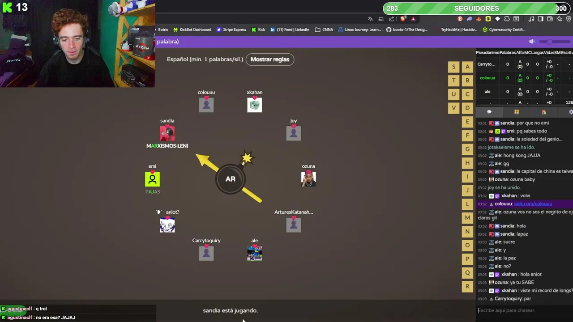Image resolution: width=573 pixels, height=322 pixels.
Task: Open the Botrix bookmark
Action: [x=162, y=30]
